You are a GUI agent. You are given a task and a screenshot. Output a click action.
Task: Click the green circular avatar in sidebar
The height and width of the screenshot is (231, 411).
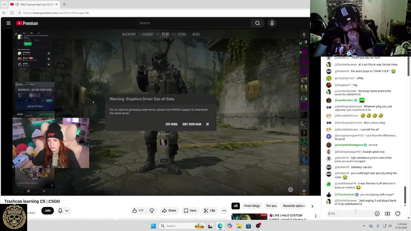(x=304, y=142)
